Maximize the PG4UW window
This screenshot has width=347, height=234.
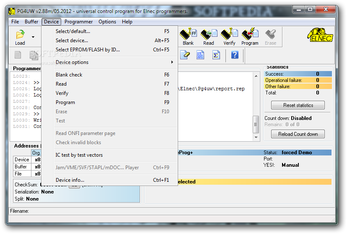(x=310, y=10)
